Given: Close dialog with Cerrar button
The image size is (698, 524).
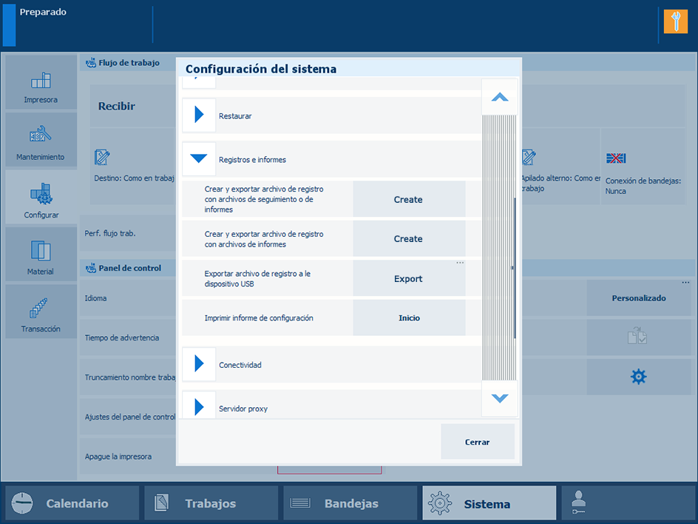Looking at the screenshot, I should point(478,442).
